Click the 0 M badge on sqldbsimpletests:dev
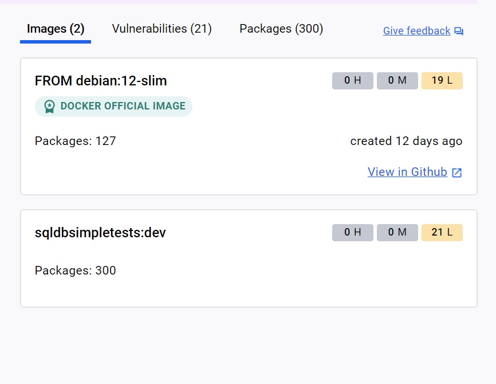The height and width of the screenshot is (384, 496). click(397, 232)
